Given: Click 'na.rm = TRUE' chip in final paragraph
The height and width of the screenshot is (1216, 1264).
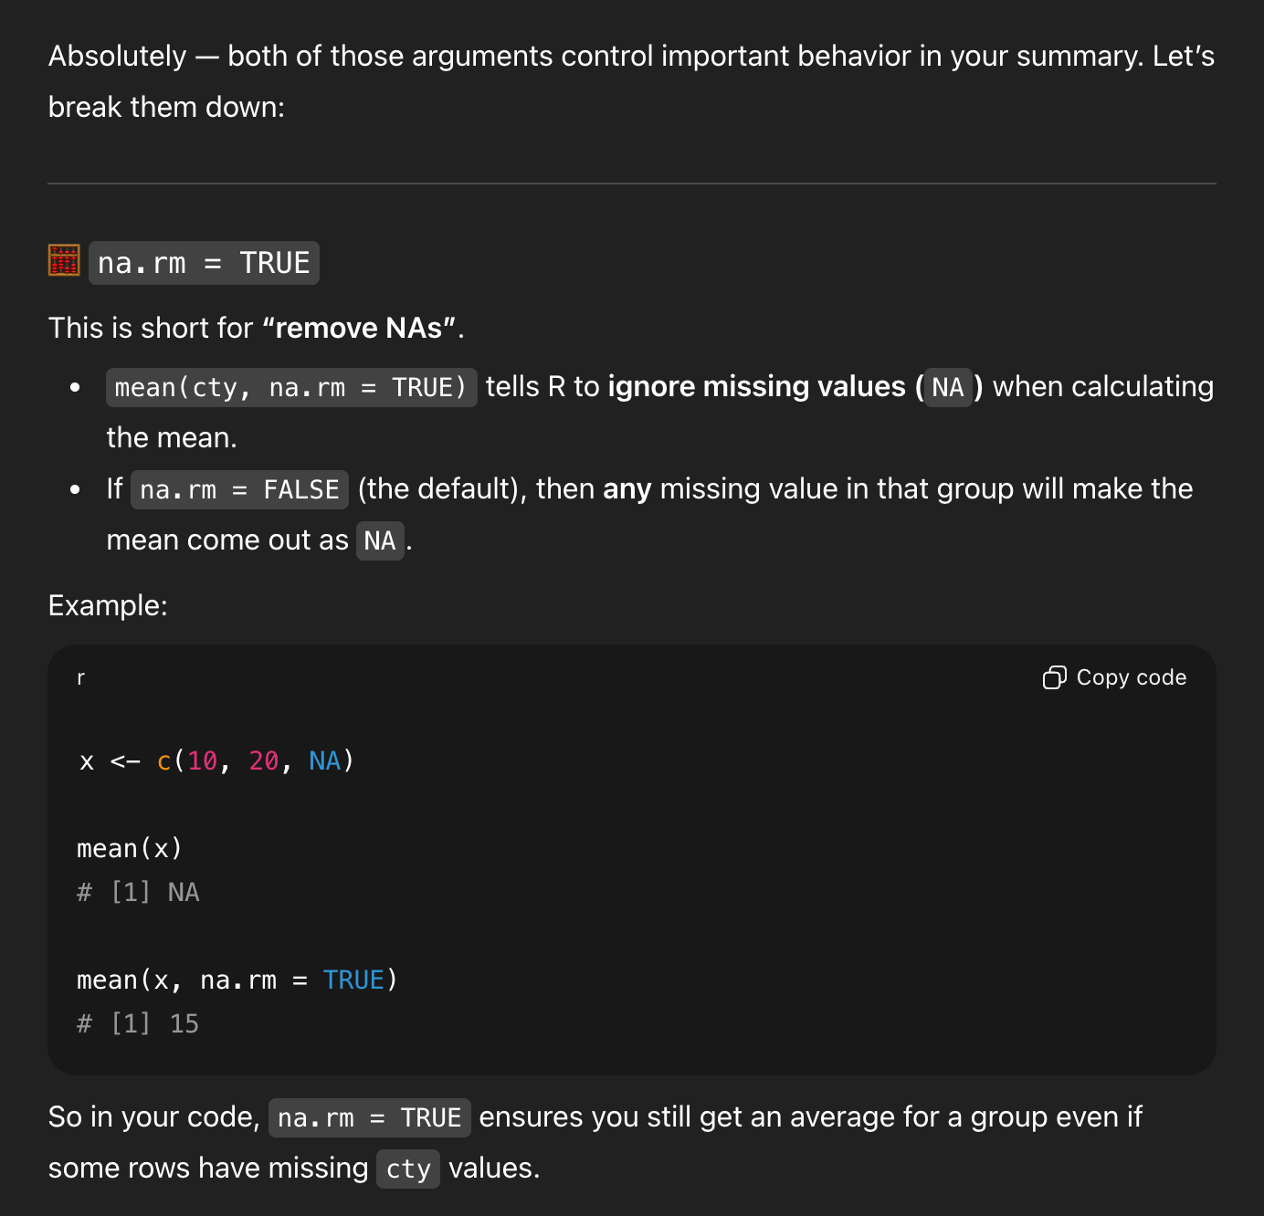Looking at the screenshot, I should [369, 1117].
